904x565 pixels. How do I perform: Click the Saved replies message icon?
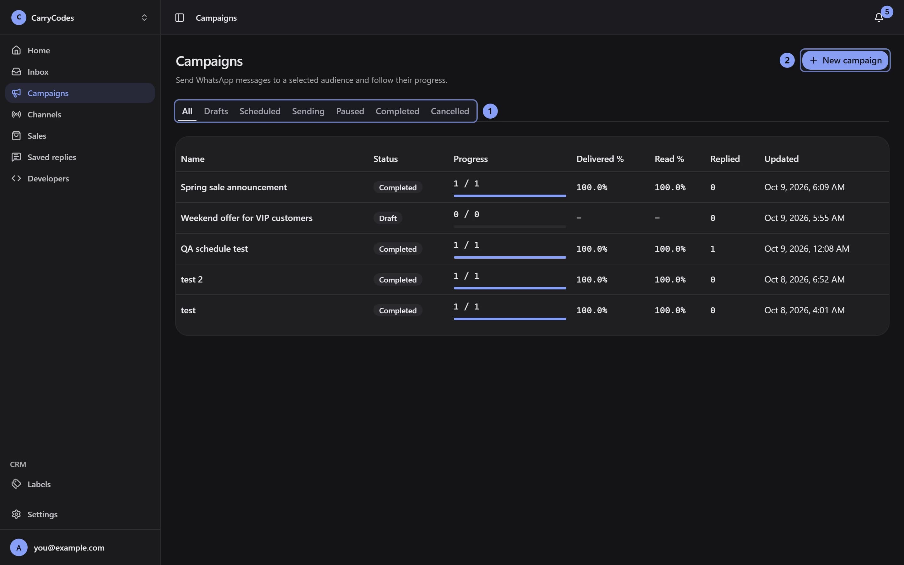click(16, 157)
